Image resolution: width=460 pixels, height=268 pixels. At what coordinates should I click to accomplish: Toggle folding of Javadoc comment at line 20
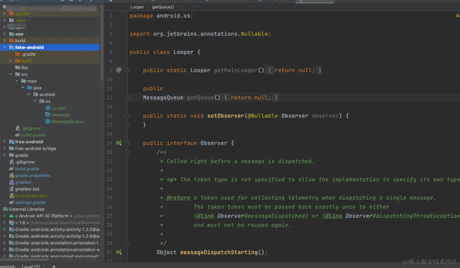pyautogui.click(x=128, y=152)
